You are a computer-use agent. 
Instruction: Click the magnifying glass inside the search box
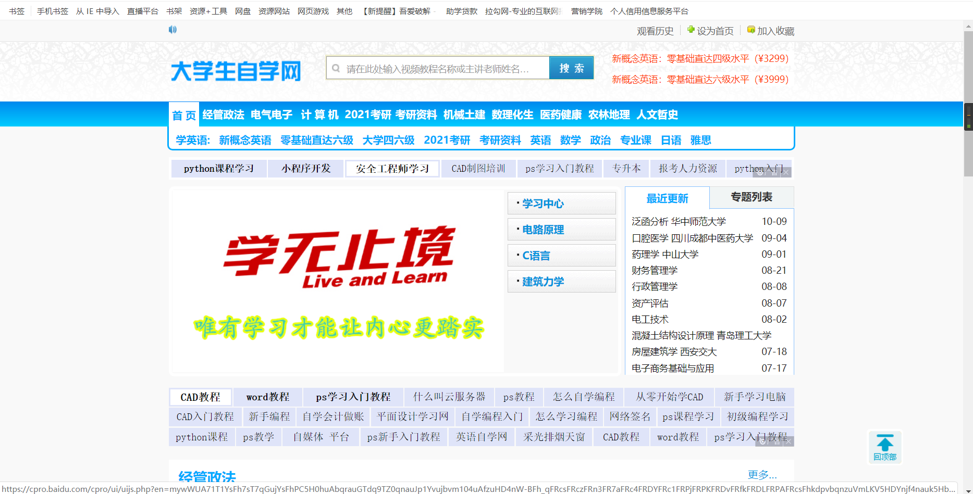(336, 68)
